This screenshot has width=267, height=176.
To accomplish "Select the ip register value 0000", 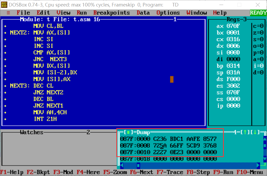I will (x=233, y=106).
